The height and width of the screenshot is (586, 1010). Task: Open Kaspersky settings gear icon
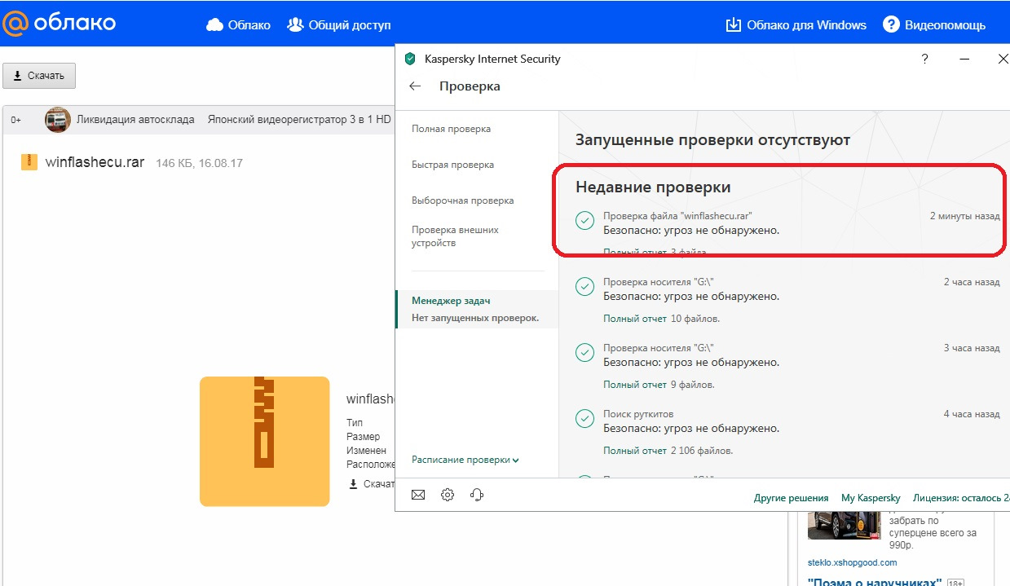tap(448, 495)
